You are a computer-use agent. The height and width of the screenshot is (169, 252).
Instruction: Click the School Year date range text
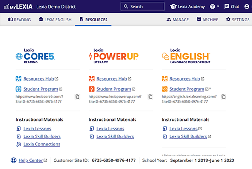pos(202,160)
